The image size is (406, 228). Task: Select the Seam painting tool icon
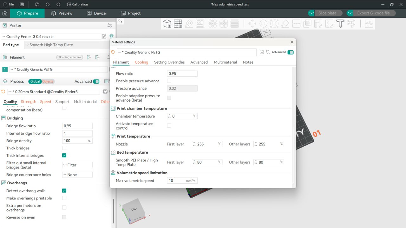click(329, 24)
